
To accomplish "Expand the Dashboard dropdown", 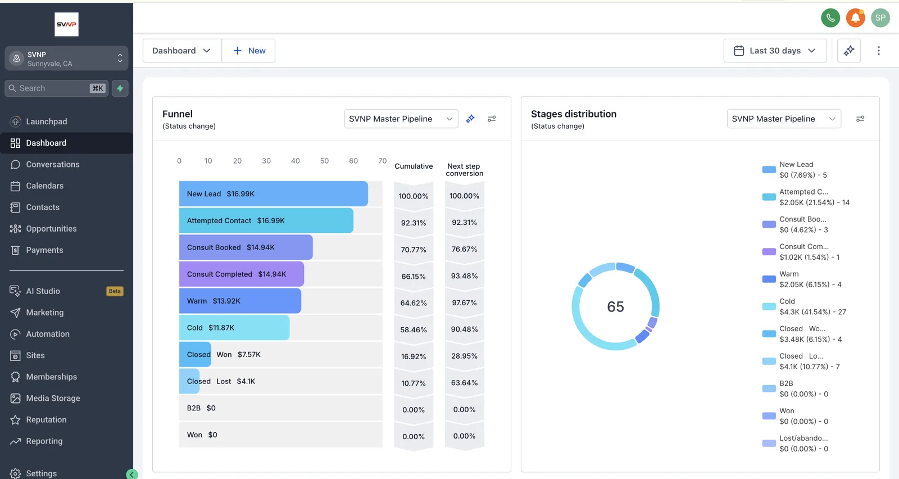I will pyautogui.click(x=182, y=51).
